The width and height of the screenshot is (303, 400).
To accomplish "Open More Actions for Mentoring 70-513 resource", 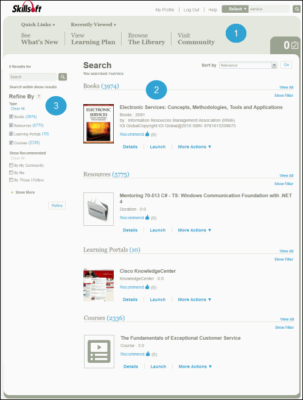I will (x=195, y=230).
